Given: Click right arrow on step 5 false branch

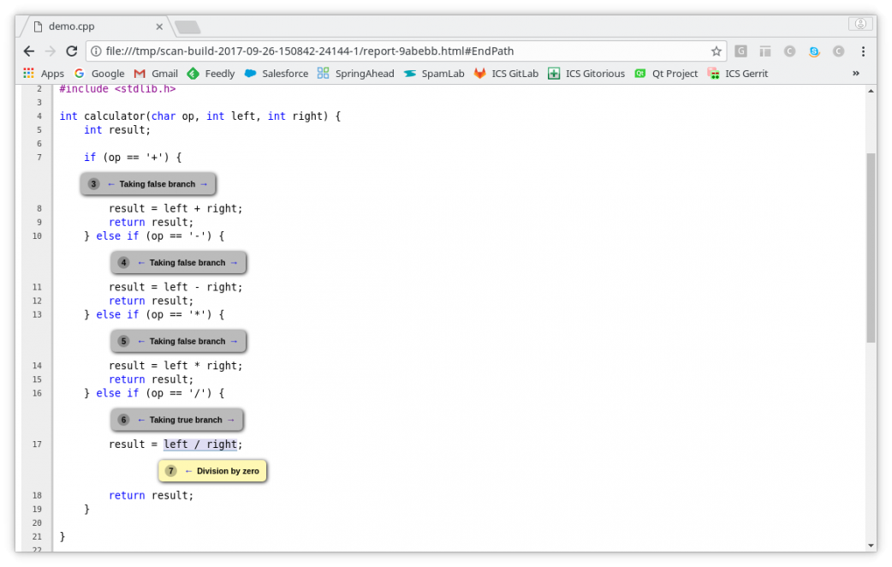Looking at the screenshot, I should (x=234, y=342).
